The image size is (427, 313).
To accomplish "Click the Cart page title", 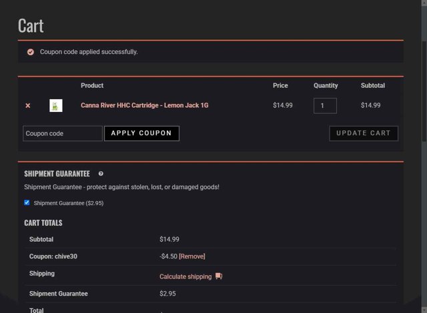I will click(x=31, y=25).
